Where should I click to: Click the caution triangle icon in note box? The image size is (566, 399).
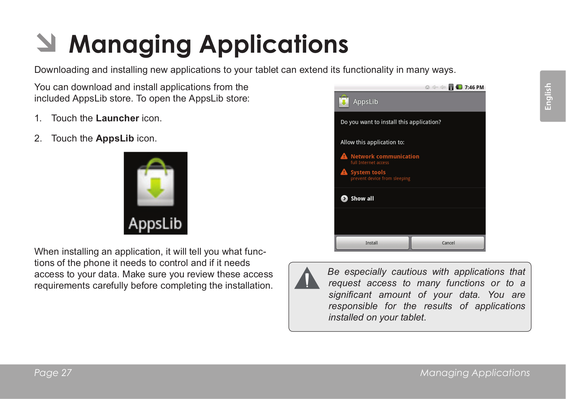(307, 278)
